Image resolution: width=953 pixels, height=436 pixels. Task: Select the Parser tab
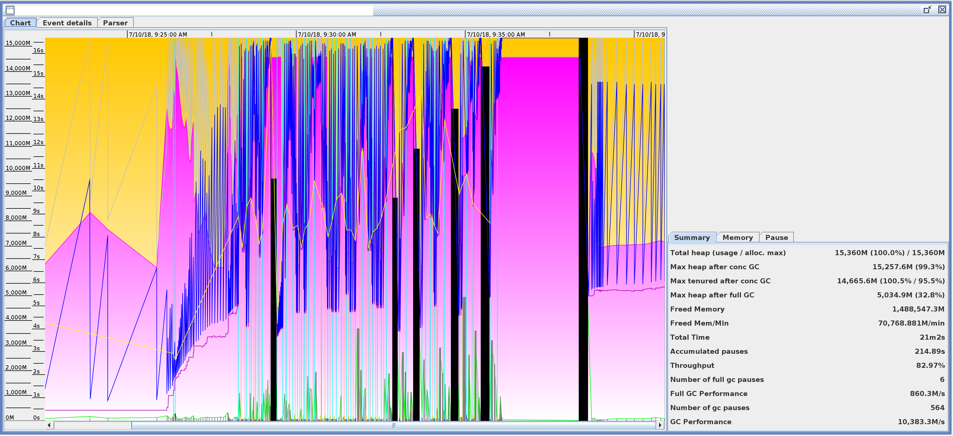pos(115,23)
